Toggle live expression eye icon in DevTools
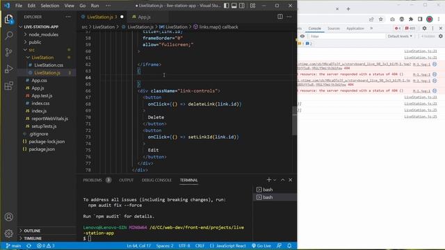 pos(302,36)
